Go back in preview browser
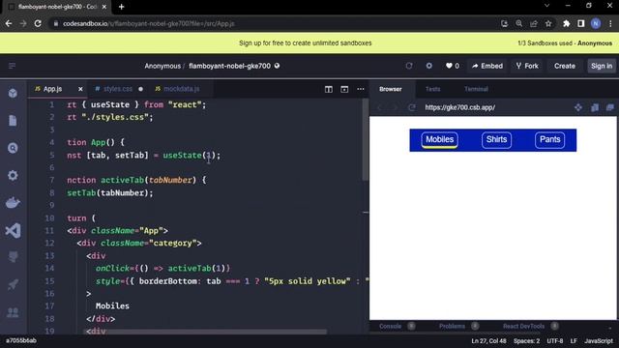 pyautogui.click(x=379, y=107)
